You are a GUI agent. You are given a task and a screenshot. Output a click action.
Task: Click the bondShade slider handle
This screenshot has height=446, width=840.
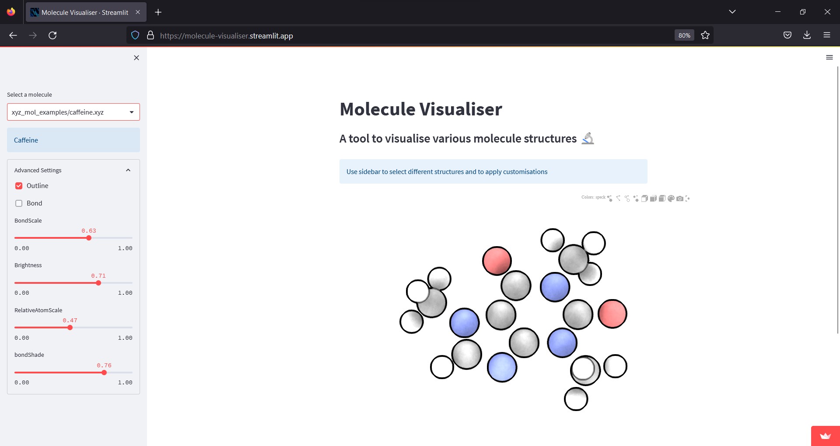pyautogui.click(x=104, y=373)
